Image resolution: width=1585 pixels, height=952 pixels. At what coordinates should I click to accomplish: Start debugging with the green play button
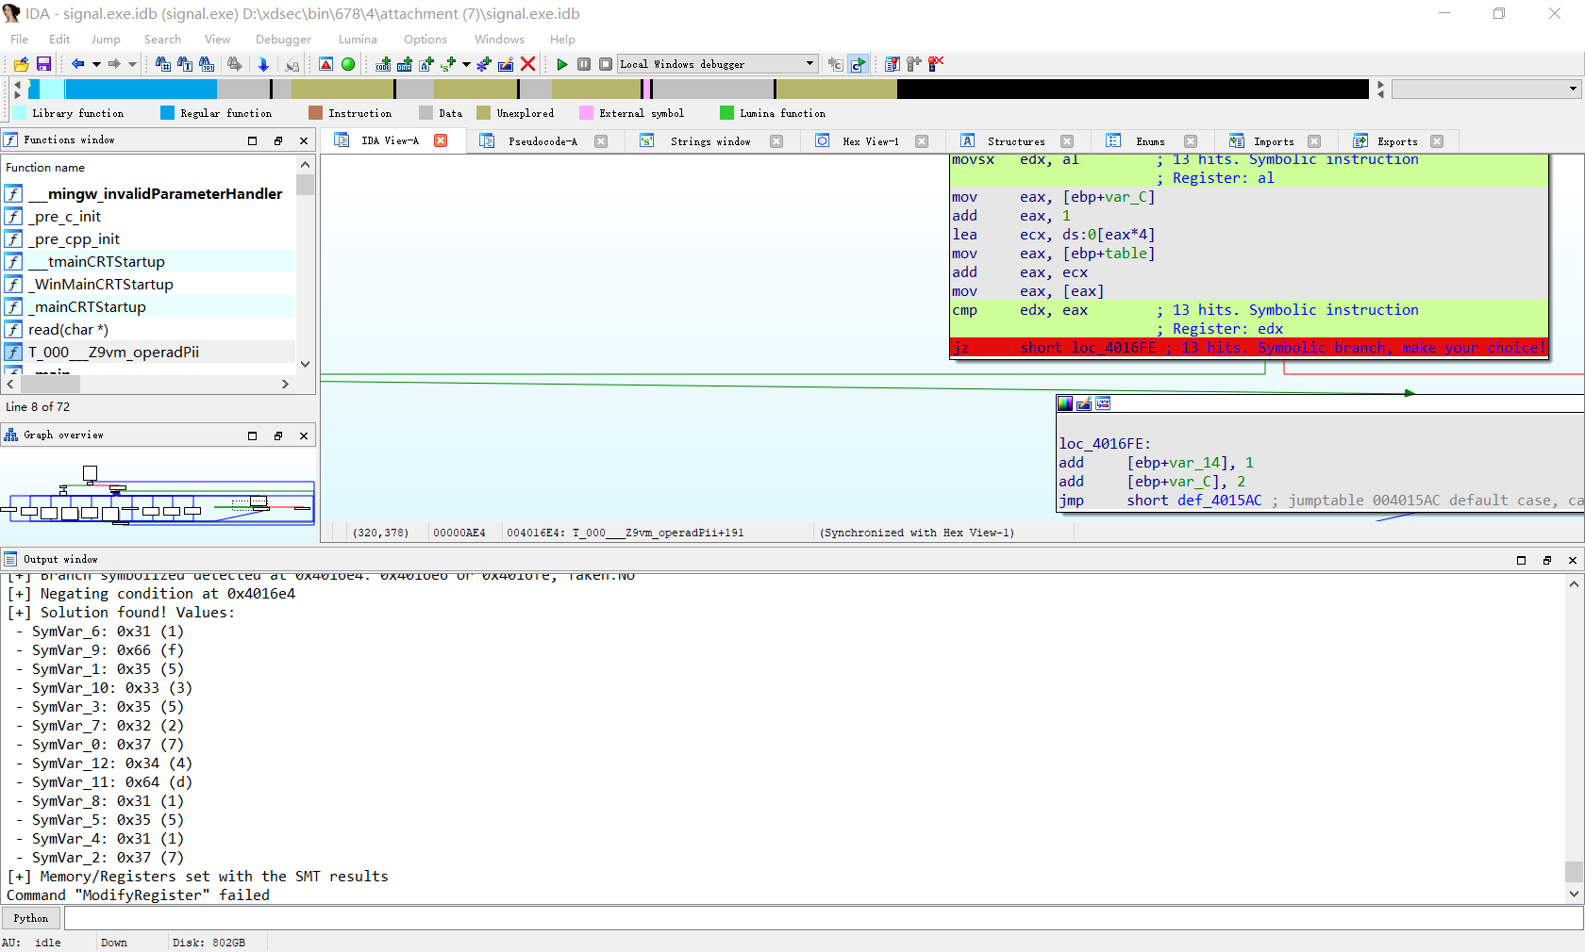point(562,64)
